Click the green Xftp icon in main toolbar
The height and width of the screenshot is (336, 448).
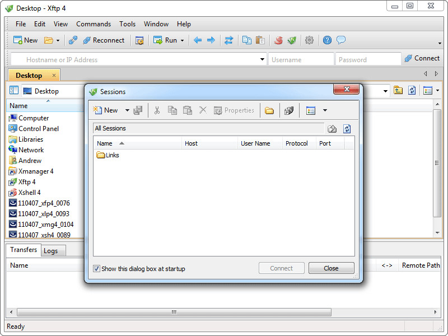point(292,40)
